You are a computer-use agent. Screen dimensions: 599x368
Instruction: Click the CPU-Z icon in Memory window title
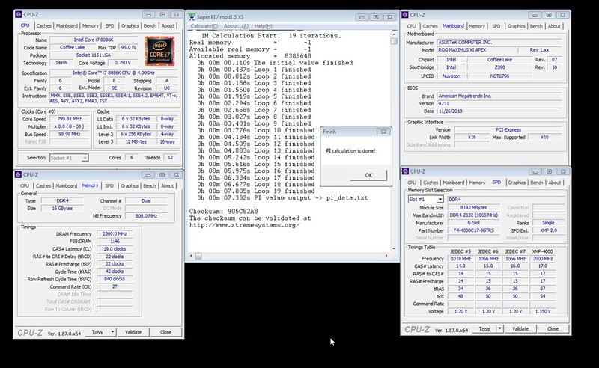(x=18, y=174)
